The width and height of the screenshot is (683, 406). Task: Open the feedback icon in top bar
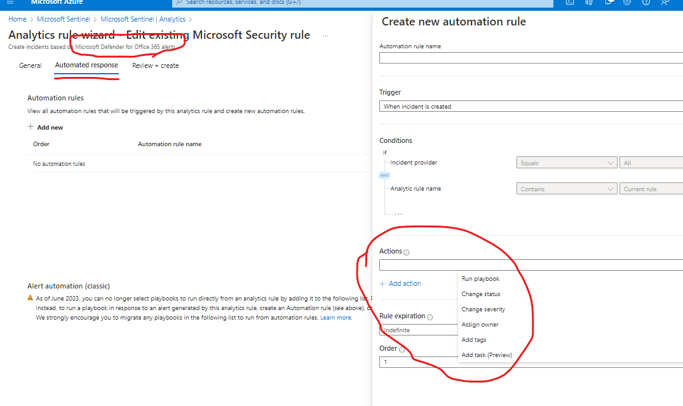pyautogui.click(x=665, y=2)
